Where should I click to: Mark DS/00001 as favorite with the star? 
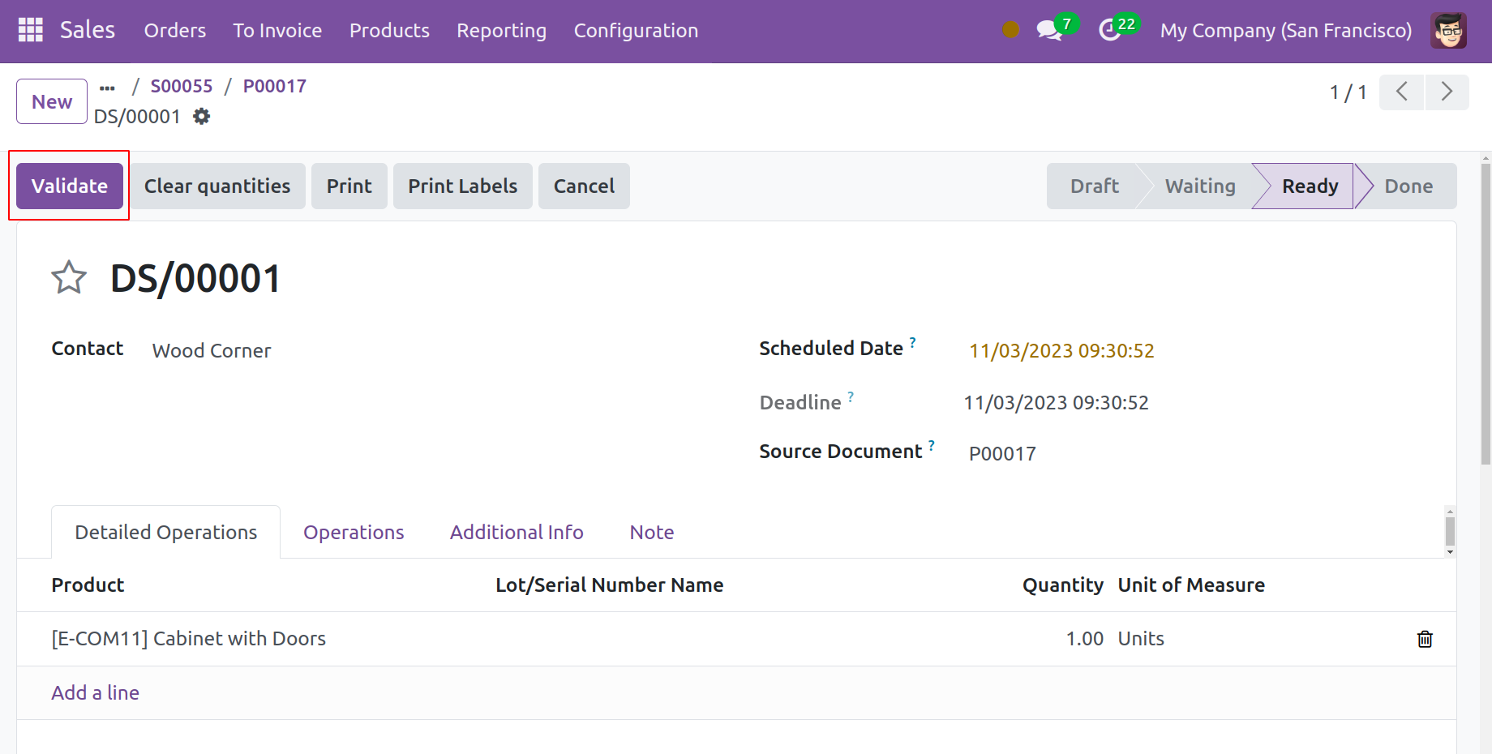pos(69,278)
